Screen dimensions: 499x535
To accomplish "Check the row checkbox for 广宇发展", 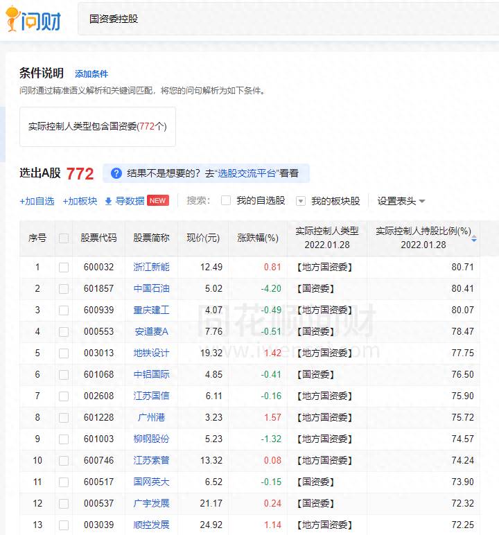I will coord(64,504).
